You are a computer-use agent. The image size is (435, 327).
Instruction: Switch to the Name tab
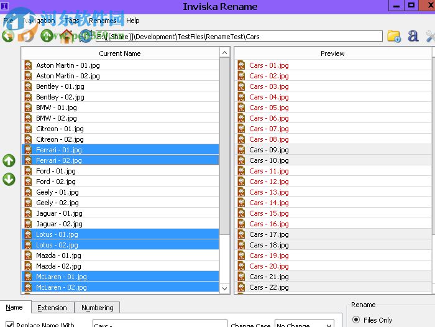click(x=14, y=307)
